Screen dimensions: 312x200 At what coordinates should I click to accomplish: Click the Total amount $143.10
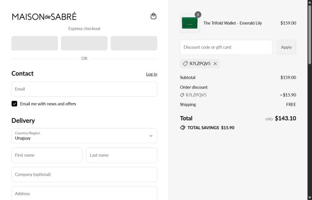click(x=285, y=118)
